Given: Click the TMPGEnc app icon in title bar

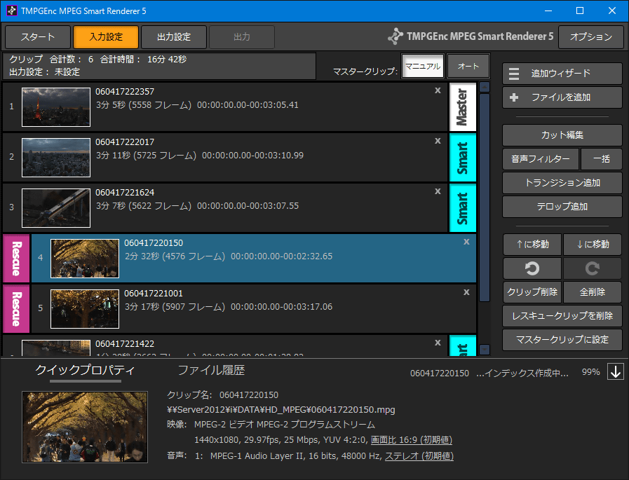Looking at the screenshot, I should [x=12, y=11].
